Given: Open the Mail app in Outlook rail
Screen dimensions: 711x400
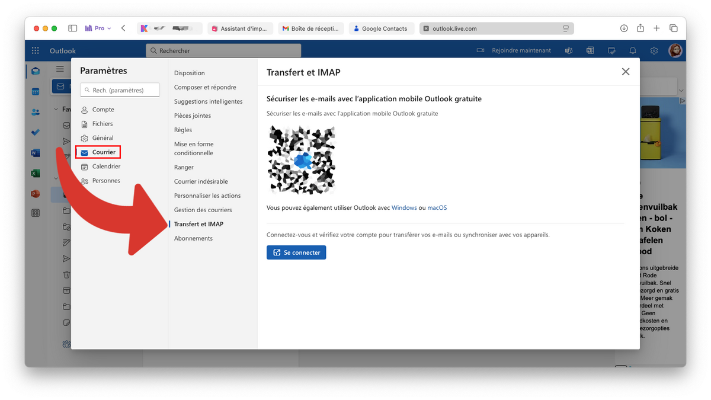Looking at the screenshot, I should tap(36, 71).
